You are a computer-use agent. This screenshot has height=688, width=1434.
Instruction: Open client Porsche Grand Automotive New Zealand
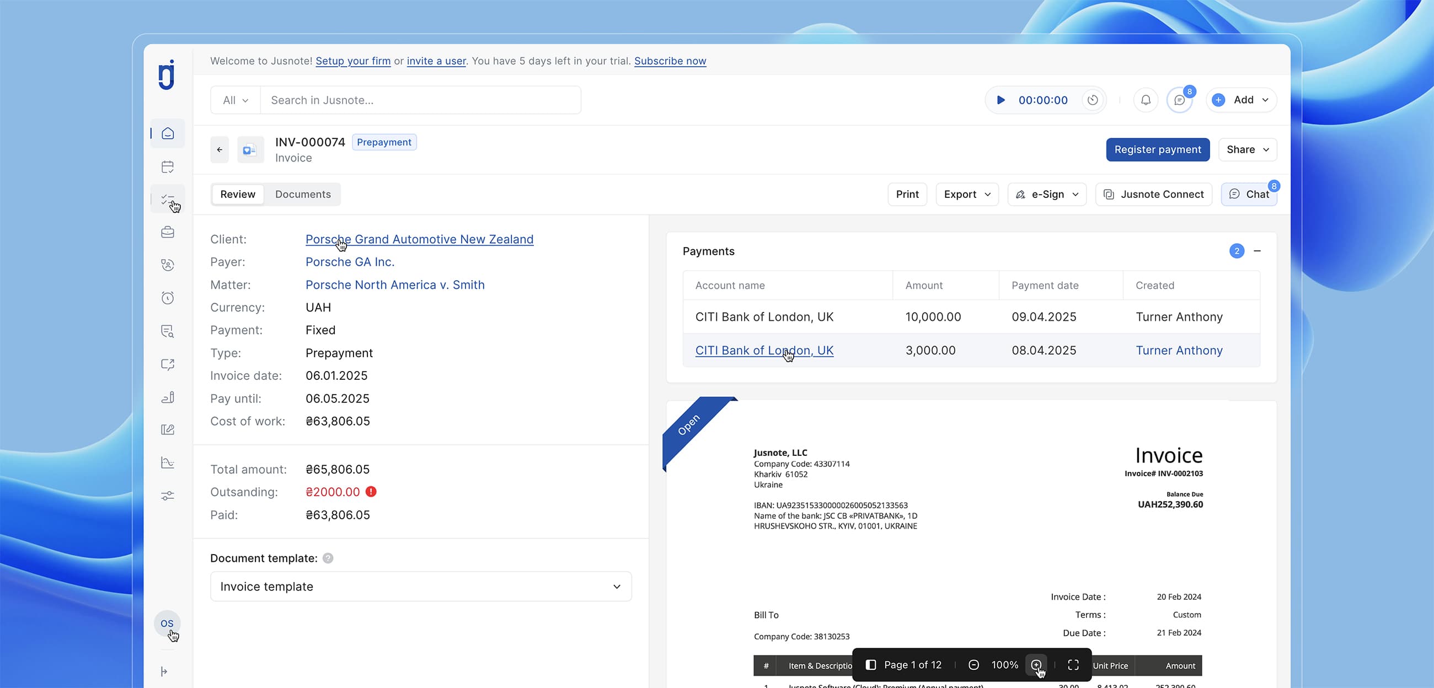[419, 239]
